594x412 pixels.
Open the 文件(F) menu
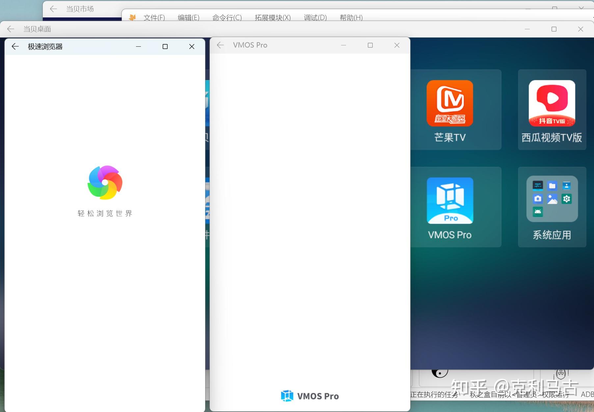[x=154, y=17]
